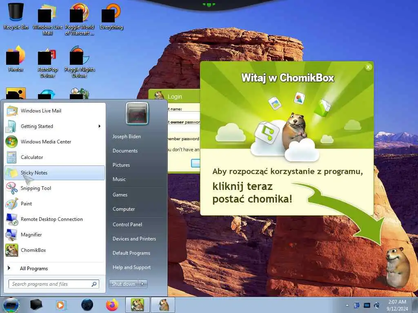Open ChomikBox from Start menu
The image size is (418, 313).
(x=55, y=250)
